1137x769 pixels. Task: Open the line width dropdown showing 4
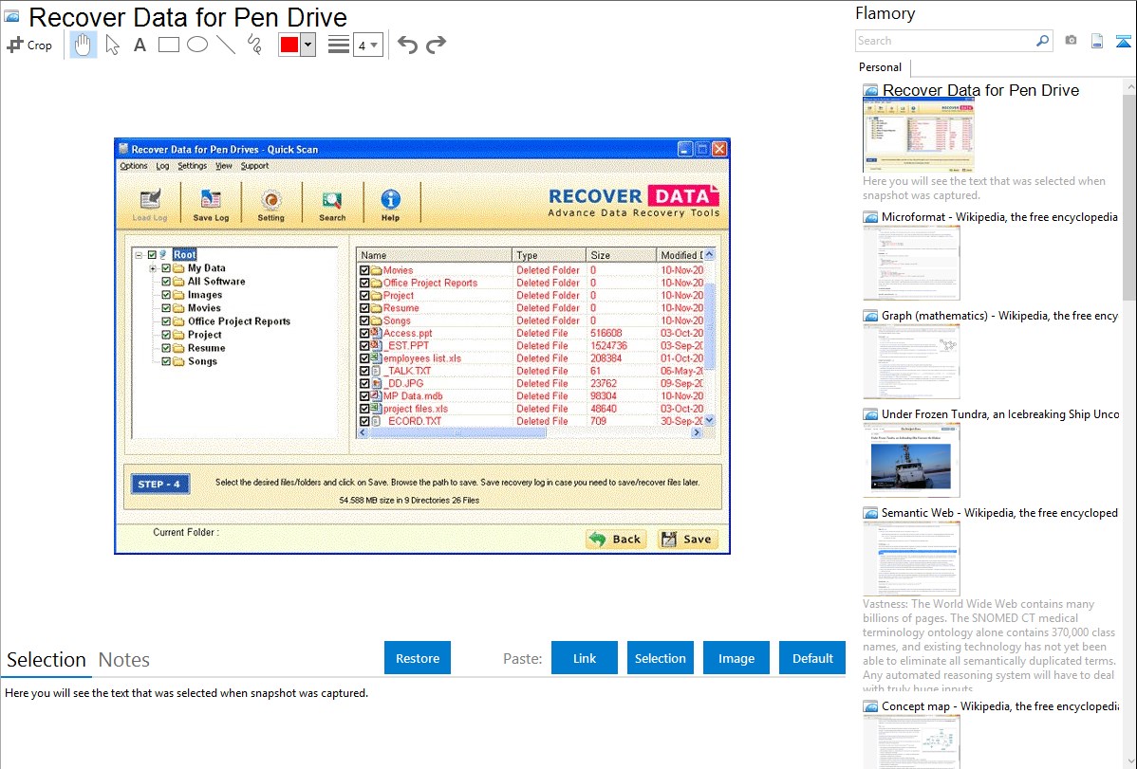click(x=367, y=45)
